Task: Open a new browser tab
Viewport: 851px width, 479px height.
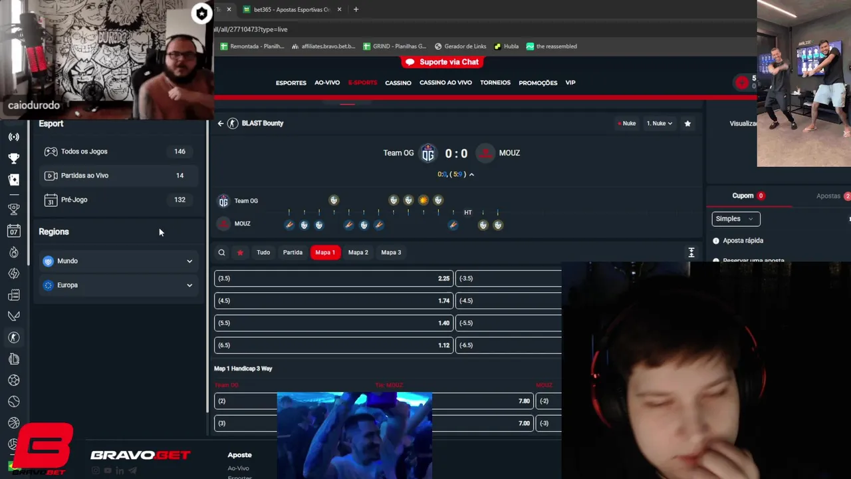Action: 356,9
